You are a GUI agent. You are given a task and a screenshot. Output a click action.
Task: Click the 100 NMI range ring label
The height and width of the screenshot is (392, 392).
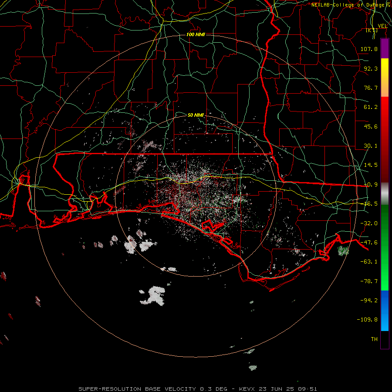196,34
